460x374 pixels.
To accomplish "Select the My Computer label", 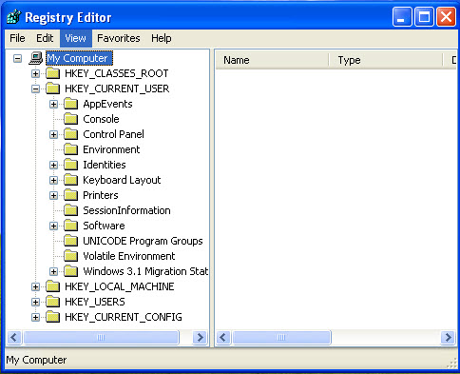I will pyautogui.click(x=79, y=58).
